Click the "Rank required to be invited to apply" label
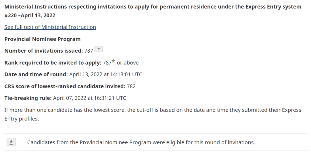 (x=53, y=63)
